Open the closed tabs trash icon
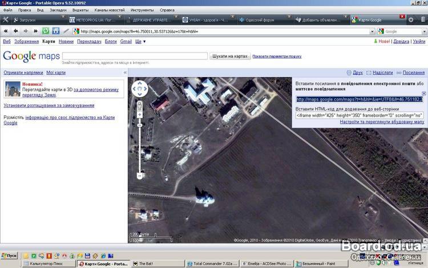 point(423,19)
